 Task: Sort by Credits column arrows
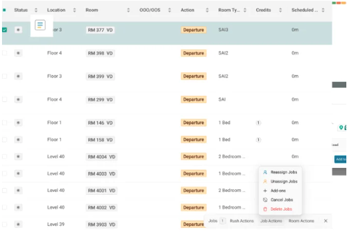280,10
